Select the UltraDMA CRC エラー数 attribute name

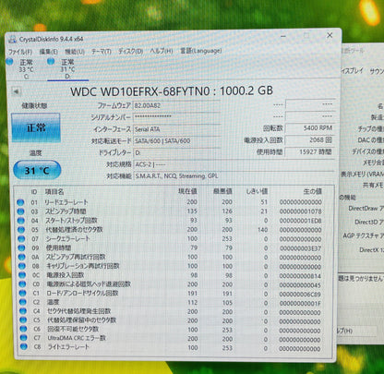point(77,338)
